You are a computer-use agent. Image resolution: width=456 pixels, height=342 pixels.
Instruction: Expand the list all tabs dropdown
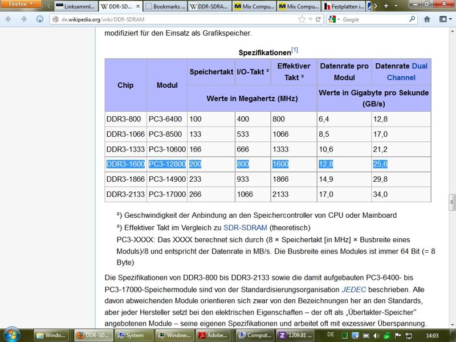coord(397,6)
